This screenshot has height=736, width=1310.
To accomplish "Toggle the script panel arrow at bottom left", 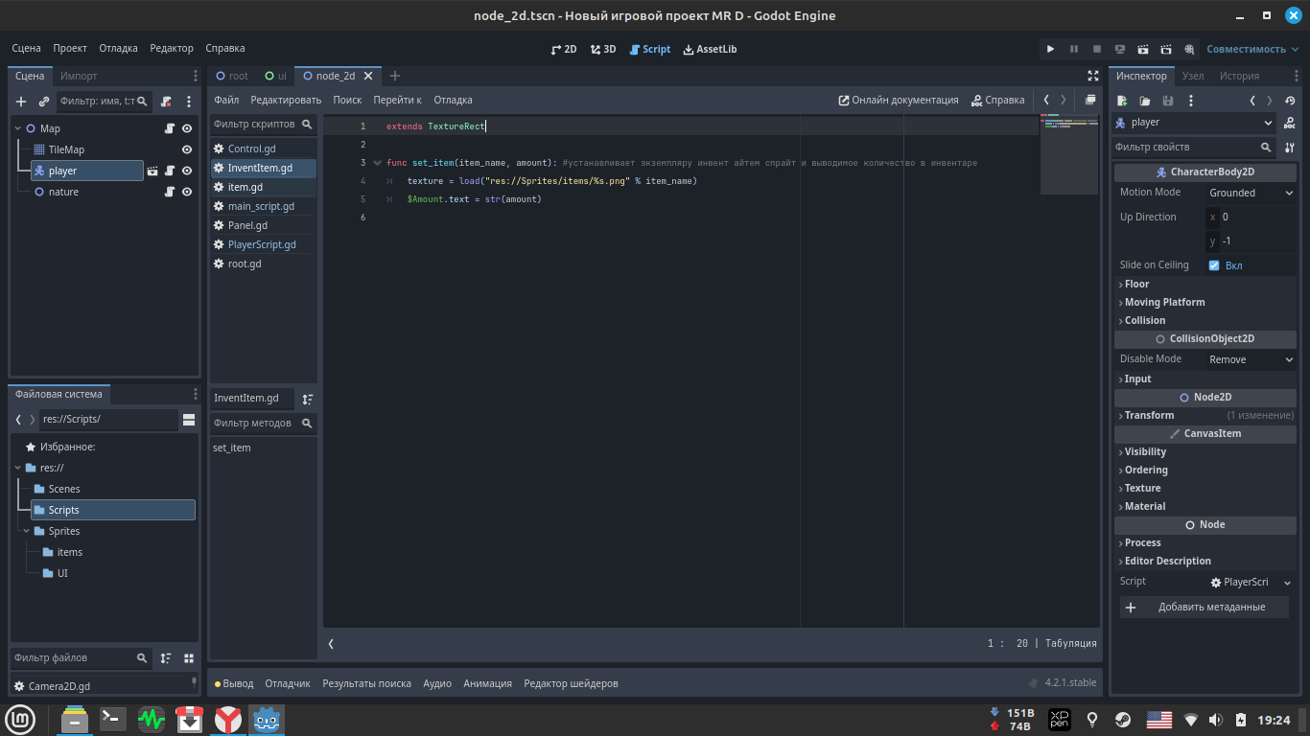I will (x=331, y=644).
